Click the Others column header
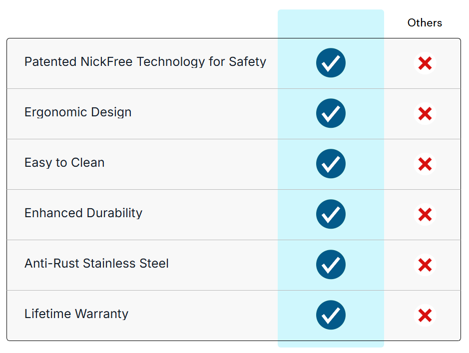Image resolution: width=469 pixels, height=353 pixels. (x=425, y=23)
